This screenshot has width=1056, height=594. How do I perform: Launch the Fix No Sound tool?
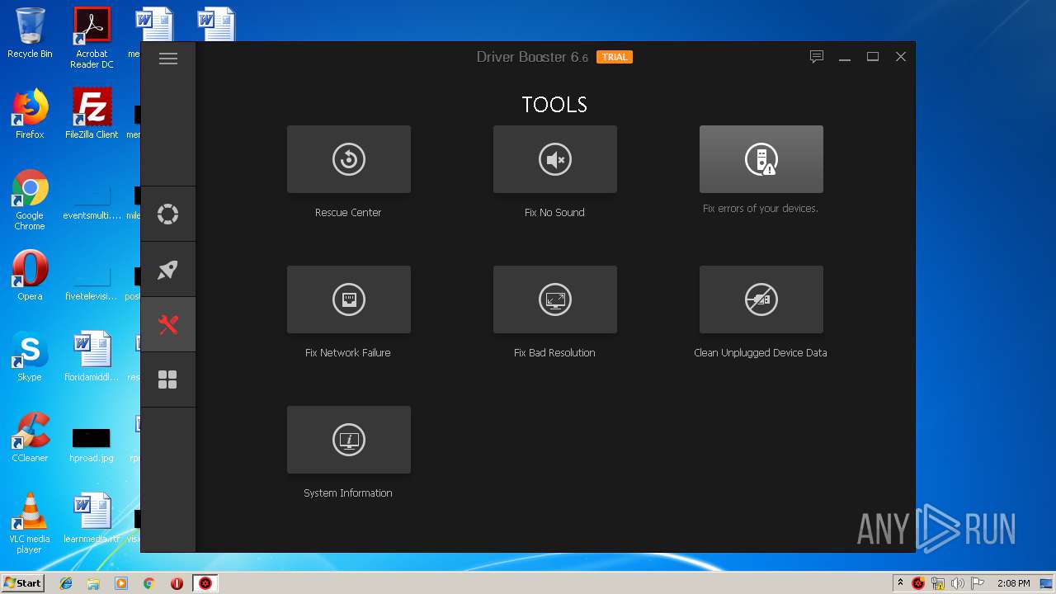pyautogui.click(x=555, y=159)
